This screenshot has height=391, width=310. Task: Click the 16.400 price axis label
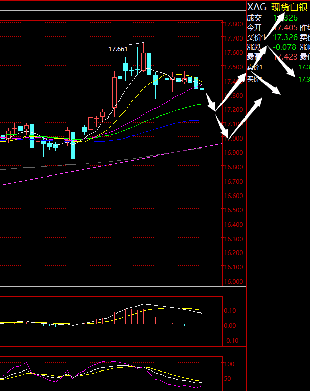pos(233,225)
